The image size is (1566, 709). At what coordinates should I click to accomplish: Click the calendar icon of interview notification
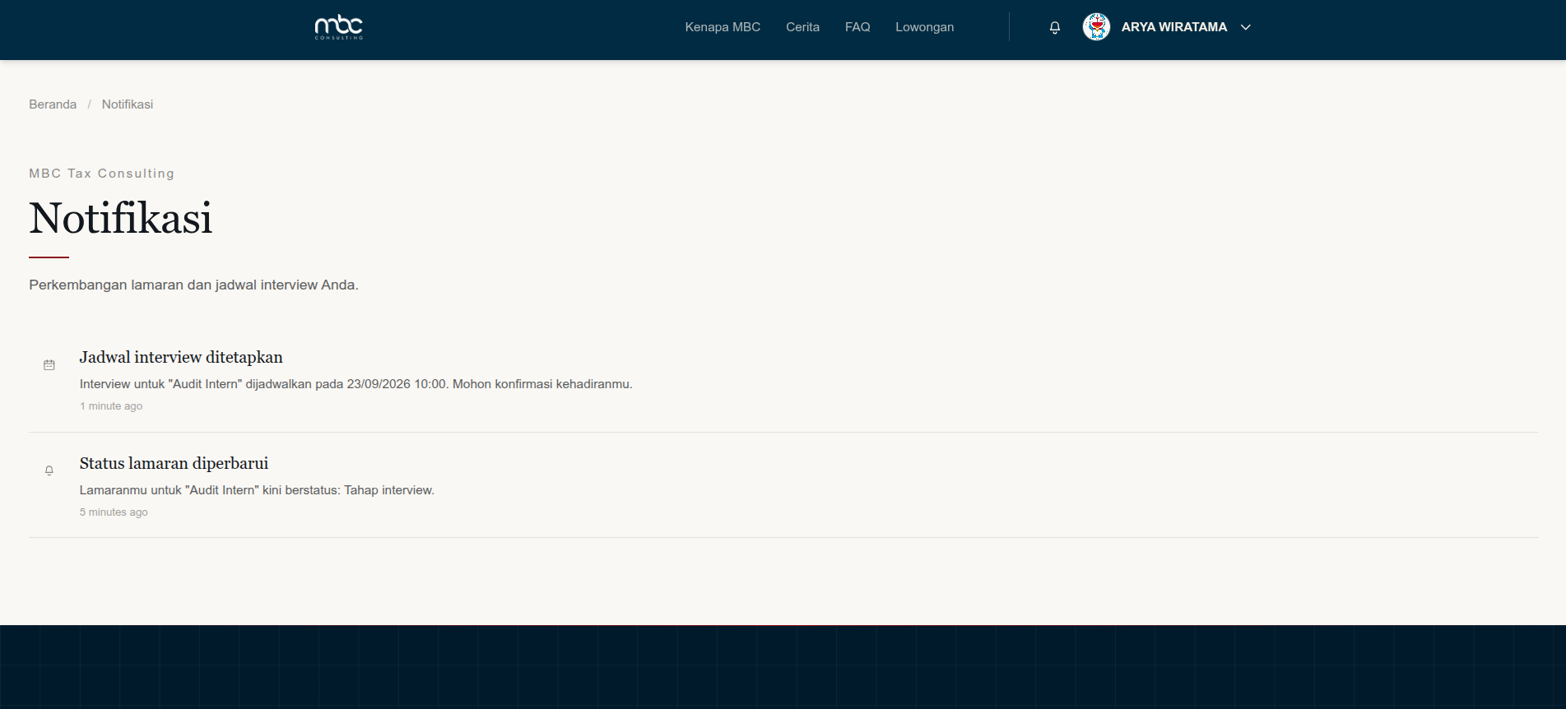(49, 364)
